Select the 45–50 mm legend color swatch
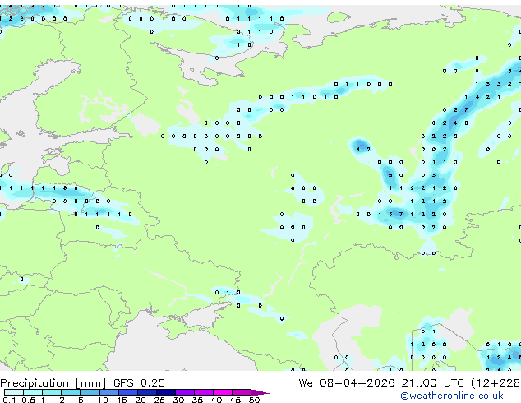Screen dimensions: 521x403 point(242,392)
